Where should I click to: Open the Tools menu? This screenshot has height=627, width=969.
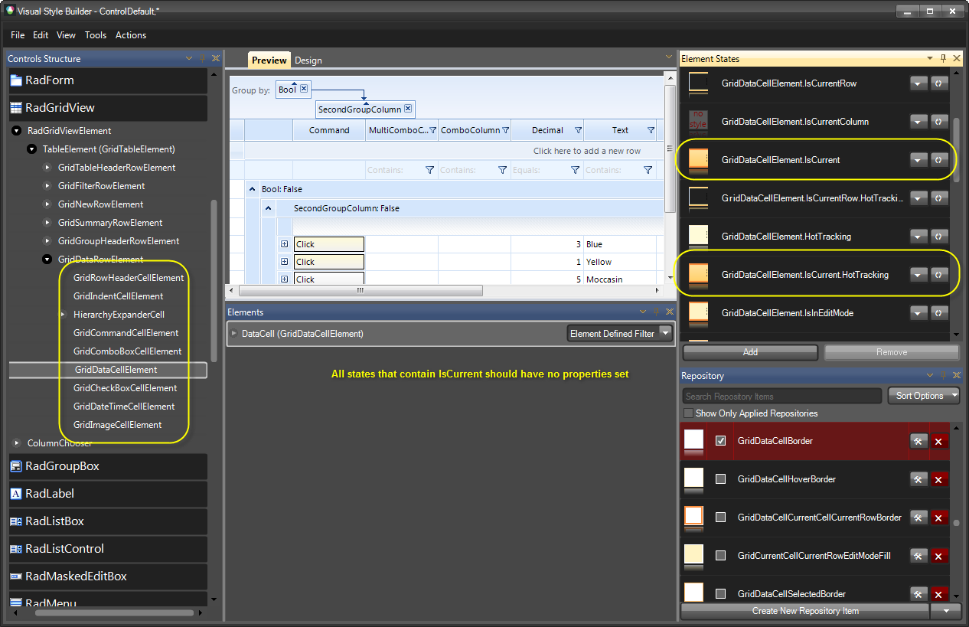pyautogui.click(x=96, y=35)
